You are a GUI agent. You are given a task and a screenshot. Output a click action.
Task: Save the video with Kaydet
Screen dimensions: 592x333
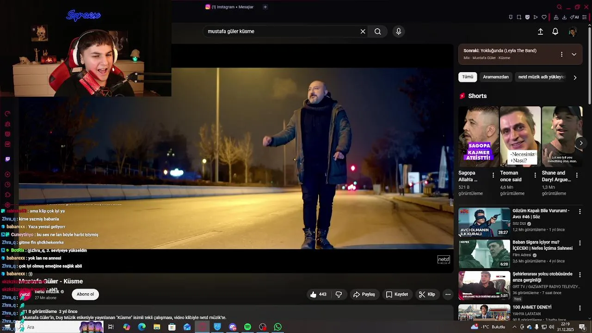(x=397, y=294)
